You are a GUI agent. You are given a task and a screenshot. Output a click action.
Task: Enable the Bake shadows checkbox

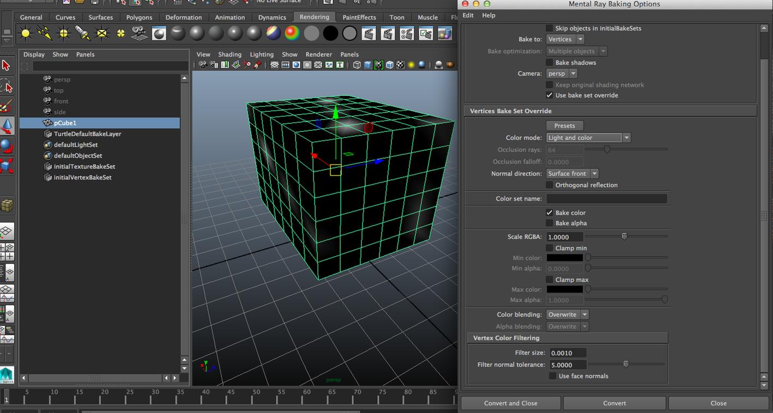point(549,62)
